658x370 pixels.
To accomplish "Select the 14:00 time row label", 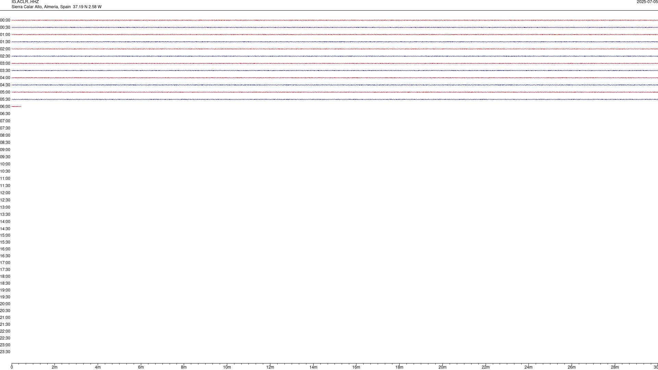I will [5, 222].
